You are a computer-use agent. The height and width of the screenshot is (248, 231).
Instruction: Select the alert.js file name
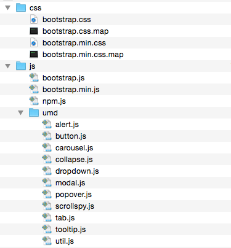click(x=67, y=125)
